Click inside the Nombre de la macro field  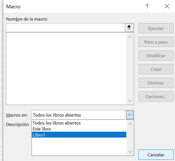pos(65,28)
